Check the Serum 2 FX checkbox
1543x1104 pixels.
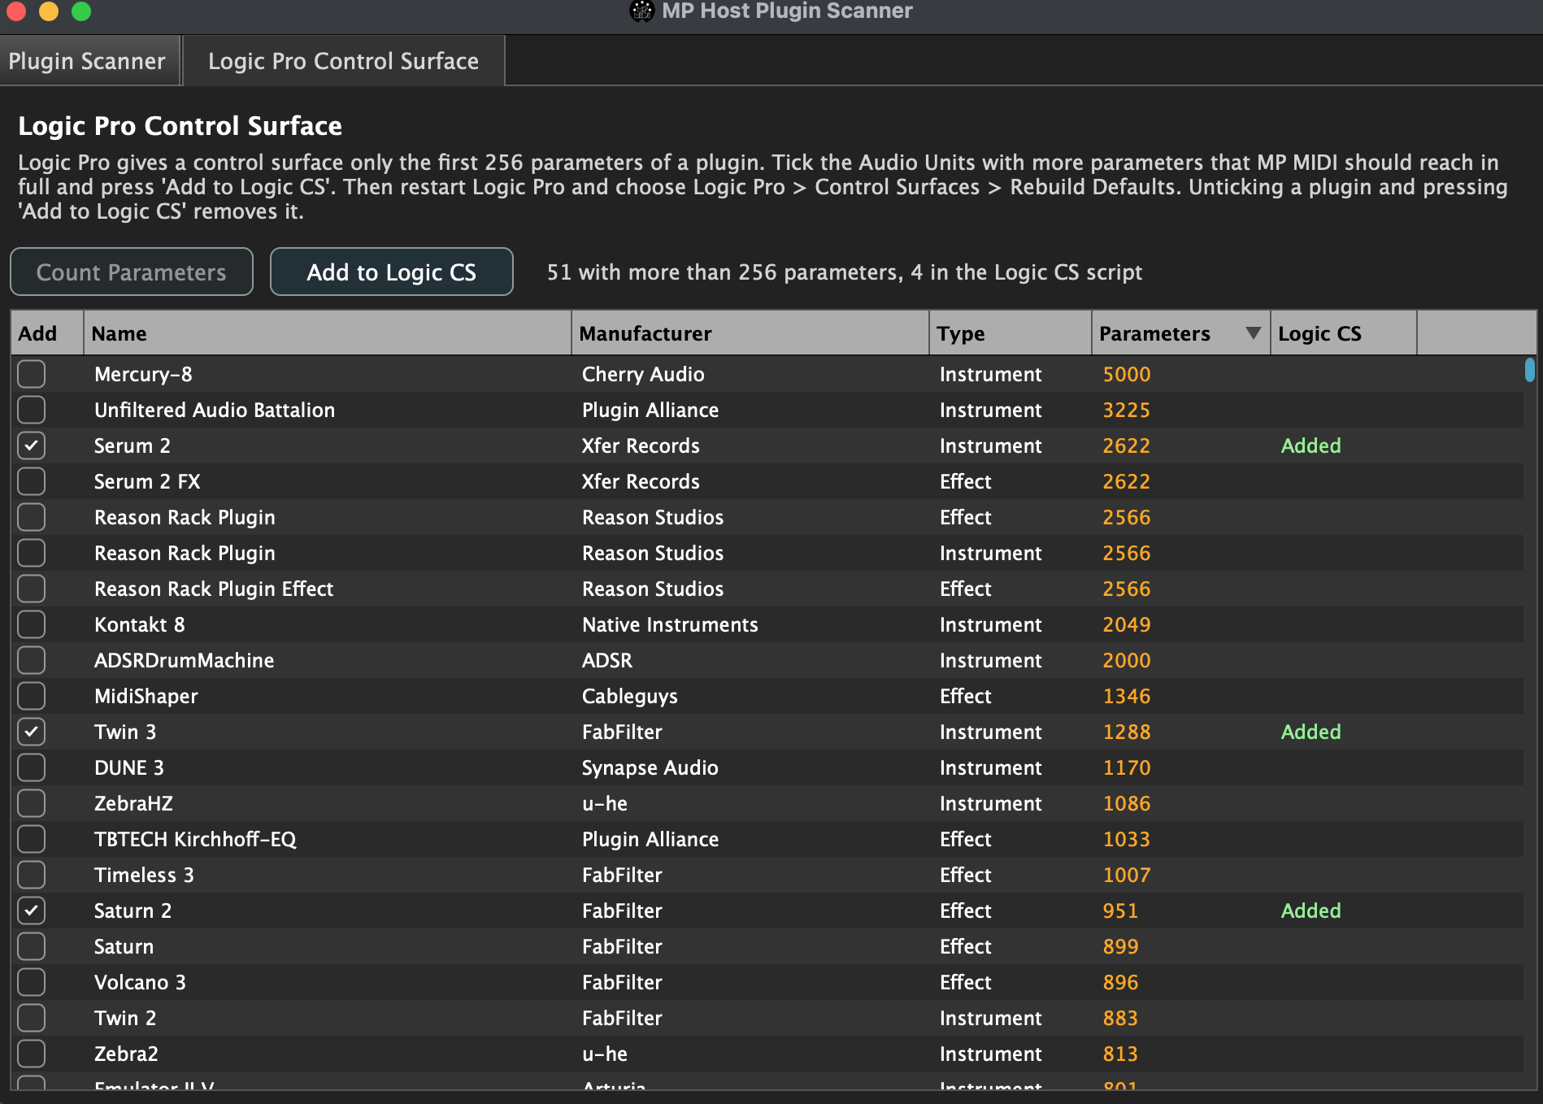click(x=32, y=481)
